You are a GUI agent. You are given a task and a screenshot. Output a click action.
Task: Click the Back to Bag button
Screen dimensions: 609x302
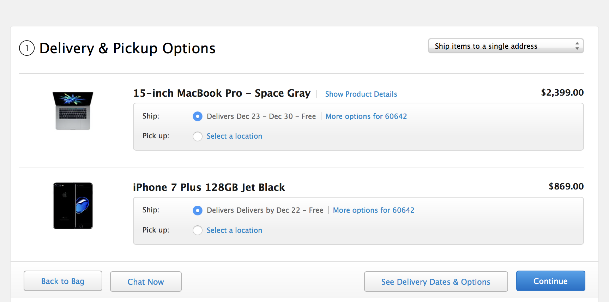(x=62, y=281)
